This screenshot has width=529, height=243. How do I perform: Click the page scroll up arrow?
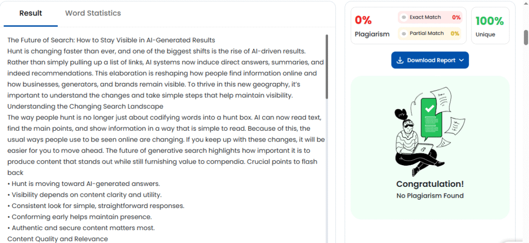pyautogui.click(x=526, y=4)
